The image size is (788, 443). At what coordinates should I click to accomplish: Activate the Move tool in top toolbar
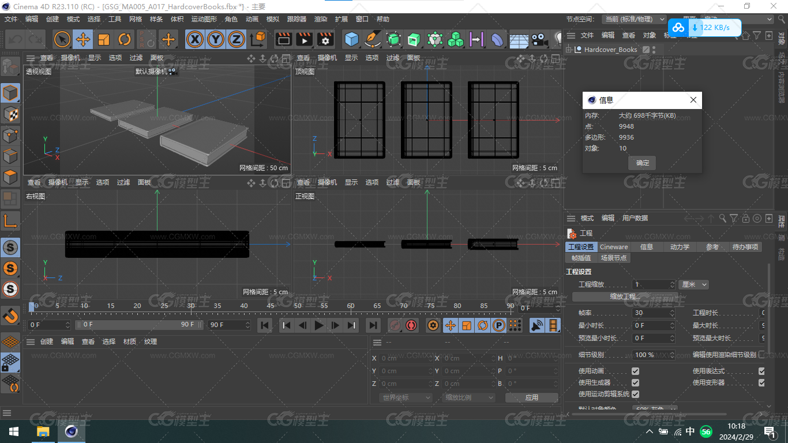click(x=83, y=39)
